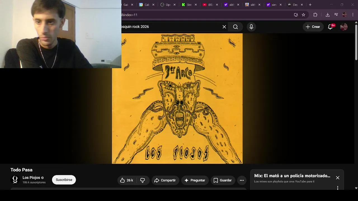The height and width of the screenshot is (201, 358).
Task: Open Los Piojos channel avatar
Action: (x=15, y=180)
